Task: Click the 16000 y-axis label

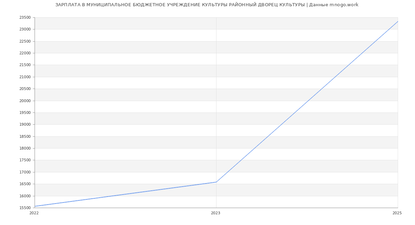Action: pos(25,196)
